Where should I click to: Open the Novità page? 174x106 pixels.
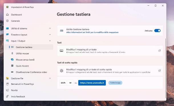(14, 90)
